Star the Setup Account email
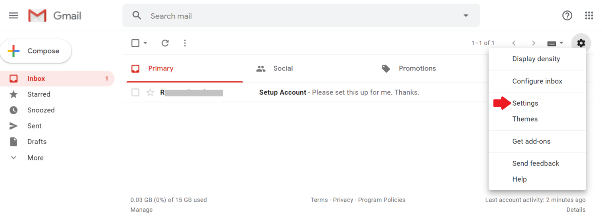The height and width of the screenshot is (220, 602). 150,92
